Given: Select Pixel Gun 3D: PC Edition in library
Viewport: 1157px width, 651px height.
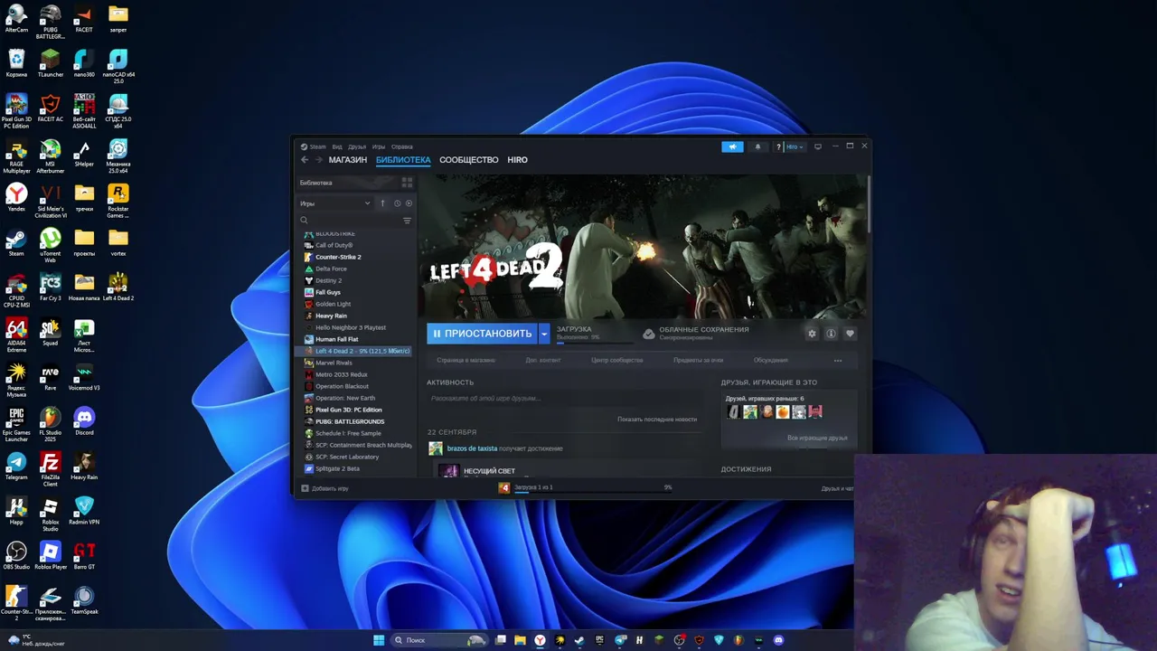Looking at the screenshot, I should pyautogui.click(x=348, y=410).
